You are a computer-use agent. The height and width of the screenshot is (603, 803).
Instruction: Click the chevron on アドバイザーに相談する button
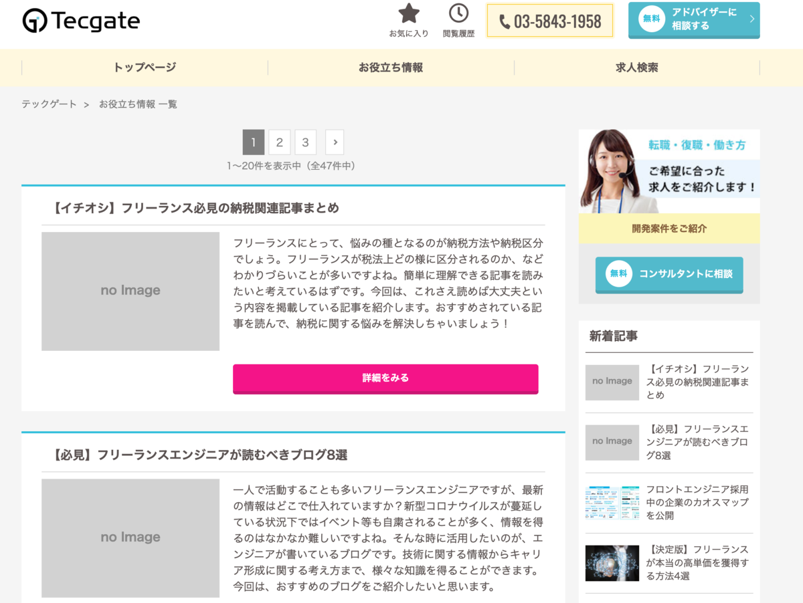pyautogui.click(x=752, y=19)
